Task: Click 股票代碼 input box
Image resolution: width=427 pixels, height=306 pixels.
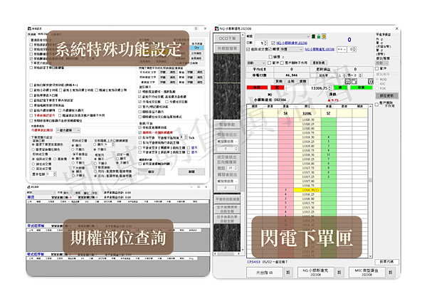Action: pos(386,262)
